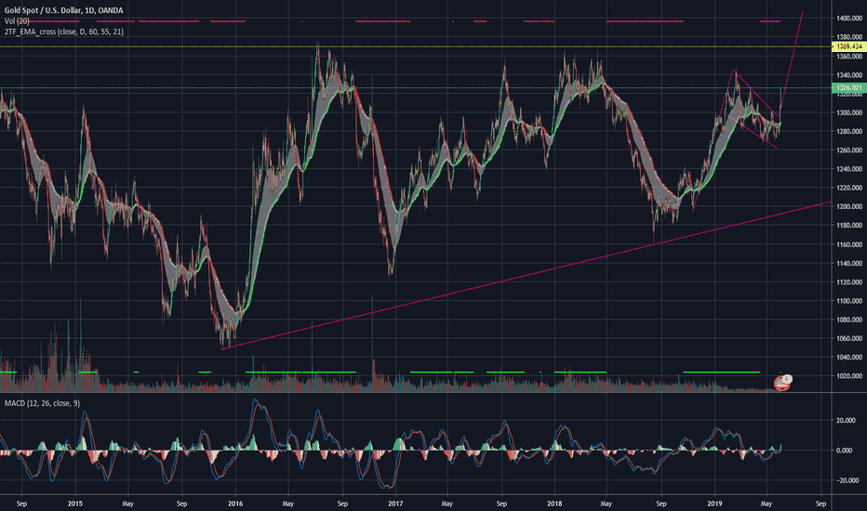Click the 1160.000 price axis value
This screenshot has height=511, width=867.
click(849, 244)
